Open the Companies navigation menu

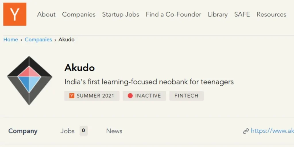(79, 14)
